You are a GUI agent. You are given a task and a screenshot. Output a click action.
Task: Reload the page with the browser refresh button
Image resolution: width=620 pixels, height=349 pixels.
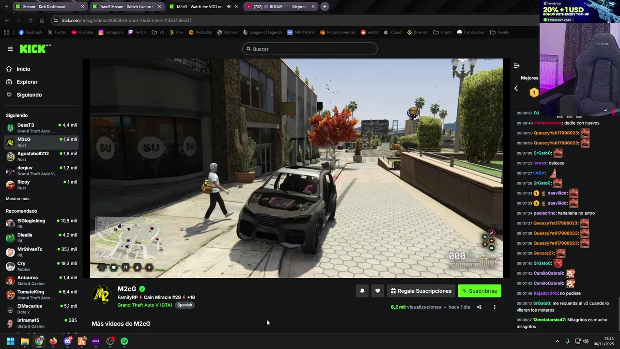point(30,20)
